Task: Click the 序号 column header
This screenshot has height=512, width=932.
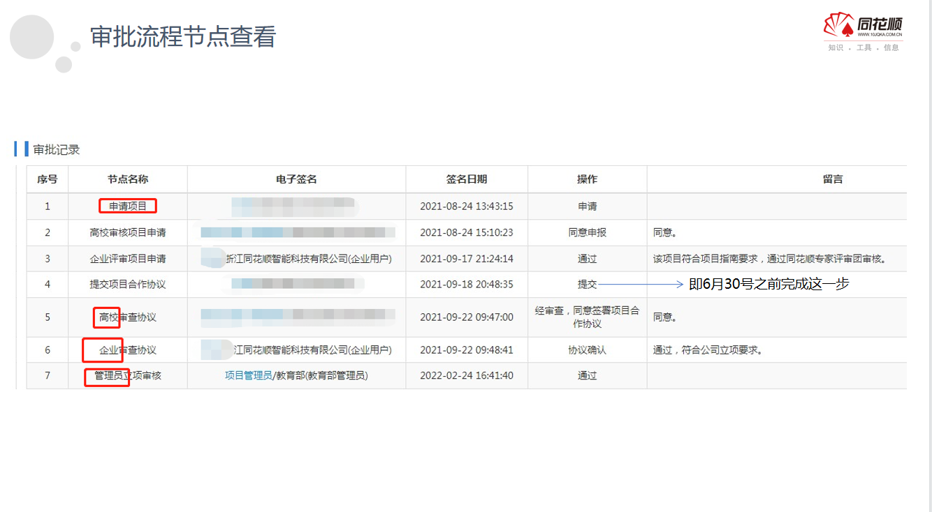Action: coord(48,179)
